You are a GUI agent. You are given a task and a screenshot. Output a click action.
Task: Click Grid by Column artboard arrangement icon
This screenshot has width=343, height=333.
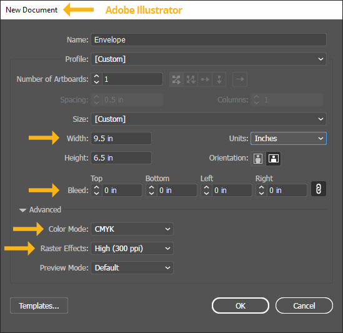tap(191, 79)
